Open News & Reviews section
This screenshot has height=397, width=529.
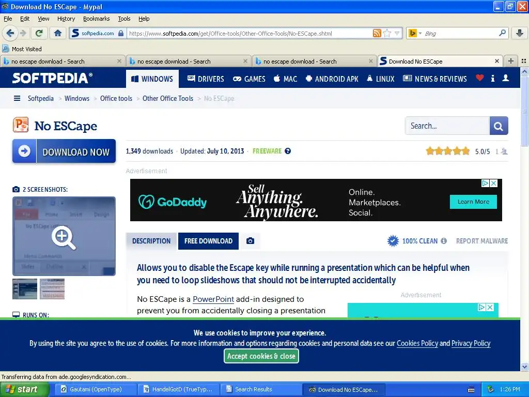tap(435, 79)
